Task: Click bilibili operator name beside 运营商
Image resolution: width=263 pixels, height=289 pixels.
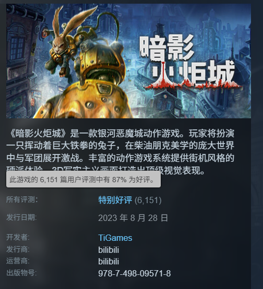Action: click(x=109, y=262)
